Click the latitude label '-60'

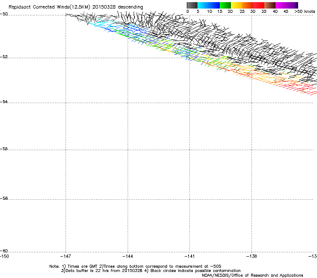click(4, 251)
